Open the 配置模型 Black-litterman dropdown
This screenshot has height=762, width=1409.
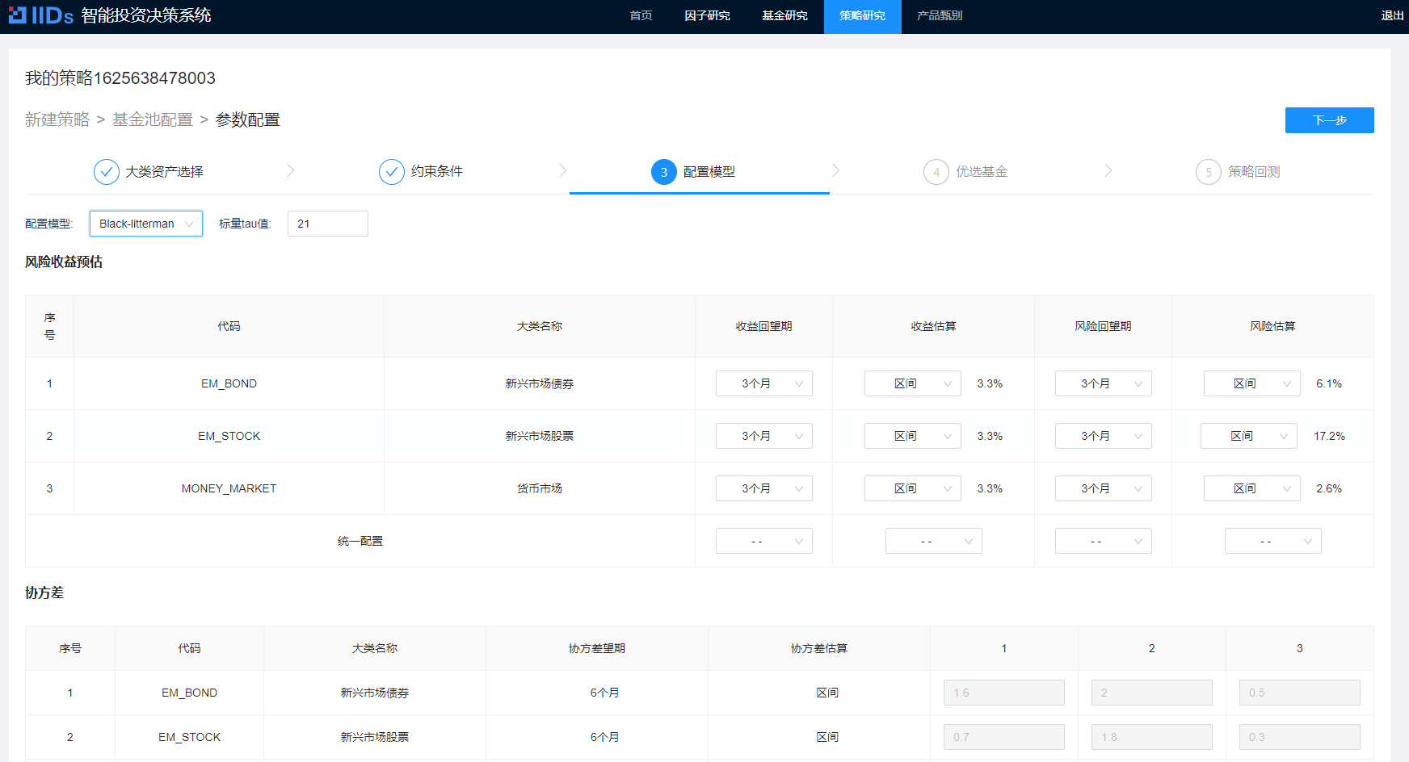point(146,224)
